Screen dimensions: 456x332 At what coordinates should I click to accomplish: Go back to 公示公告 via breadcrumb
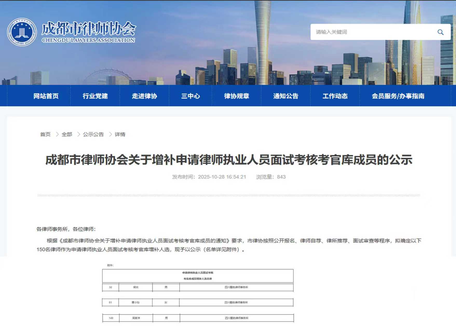click(x=93, y=134)
